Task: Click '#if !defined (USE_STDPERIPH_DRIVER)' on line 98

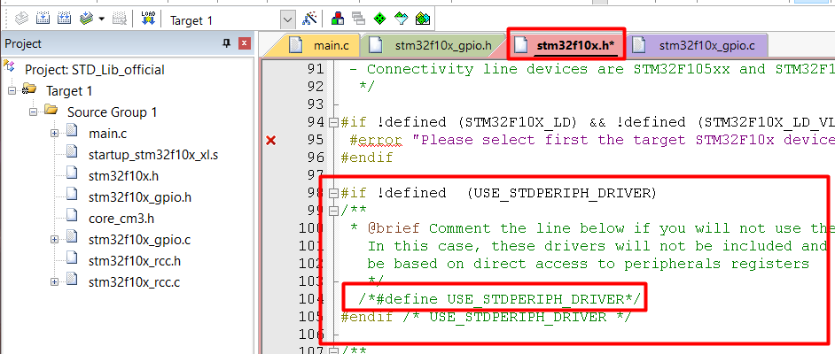Action: pos(499,193)
